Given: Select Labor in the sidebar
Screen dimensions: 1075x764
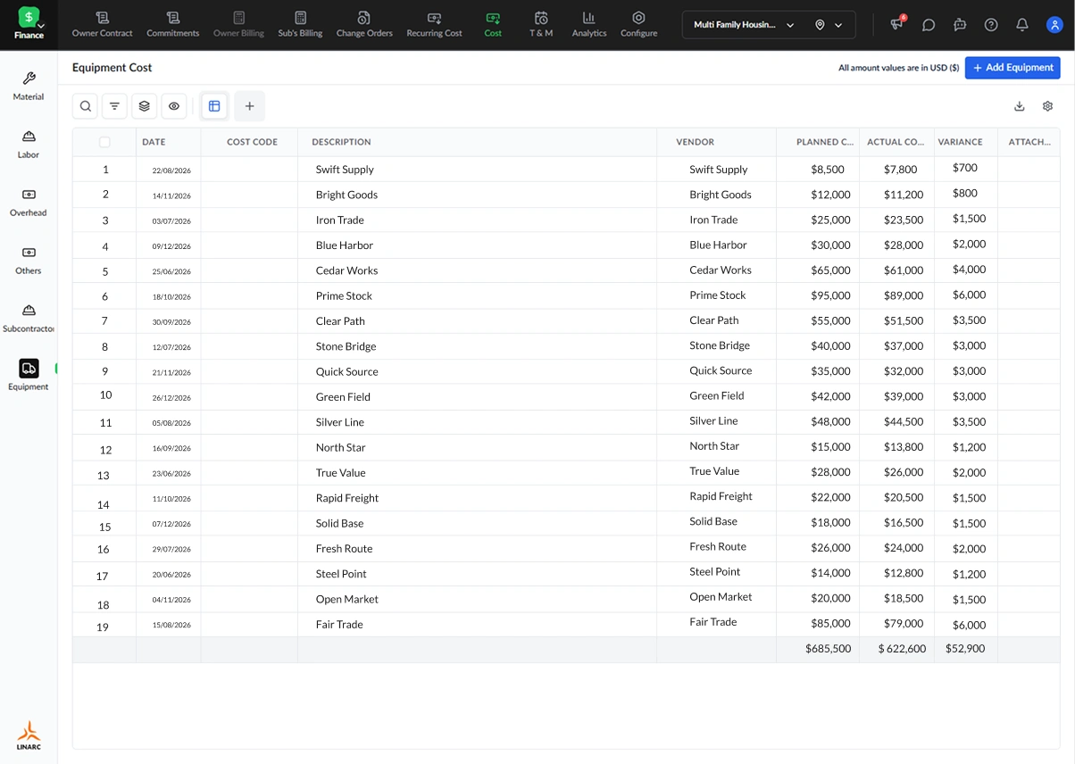Looking at the screenshot, I should [x=29, y=144].
